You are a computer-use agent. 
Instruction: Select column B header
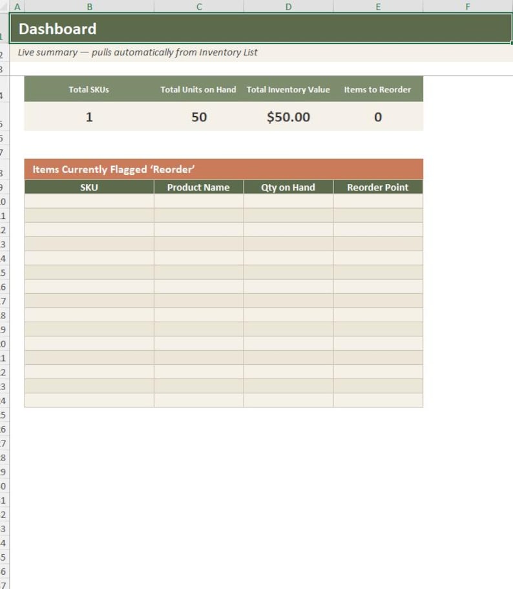[x=89, y=6]
